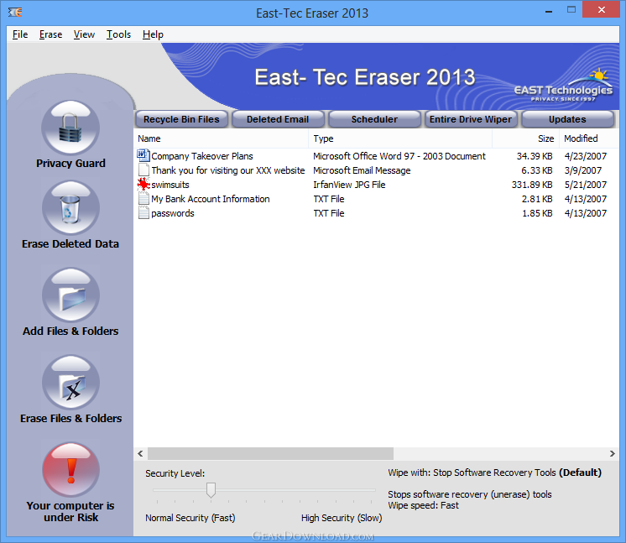
Task: Maximize the East-Tec Eraser window
Action: (x=571, y=10)
